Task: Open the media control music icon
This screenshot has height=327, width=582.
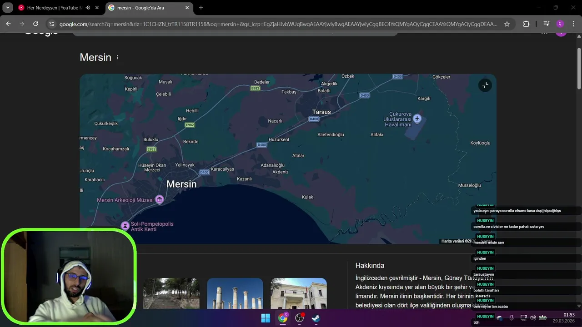Action: [x=547, y=24]
